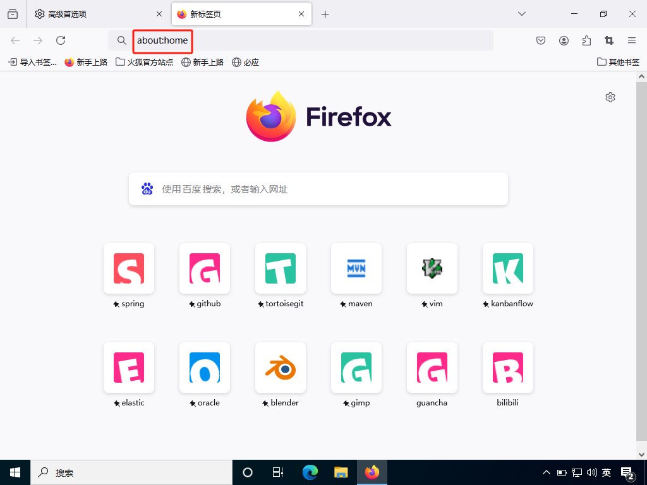The height and width of the screenshot is (485, 647).
Task: Show hidden system tray icons
Action: [x=547, y=472]
